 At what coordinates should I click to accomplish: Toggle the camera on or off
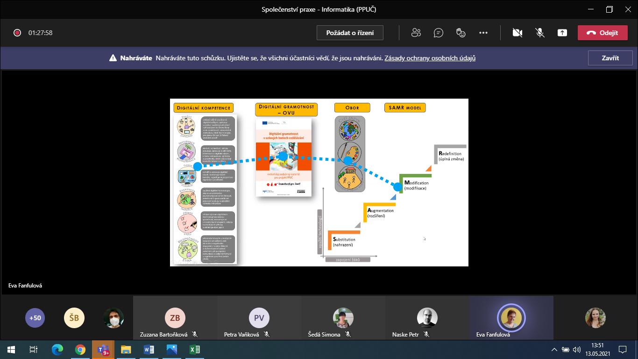pos(517,33)
